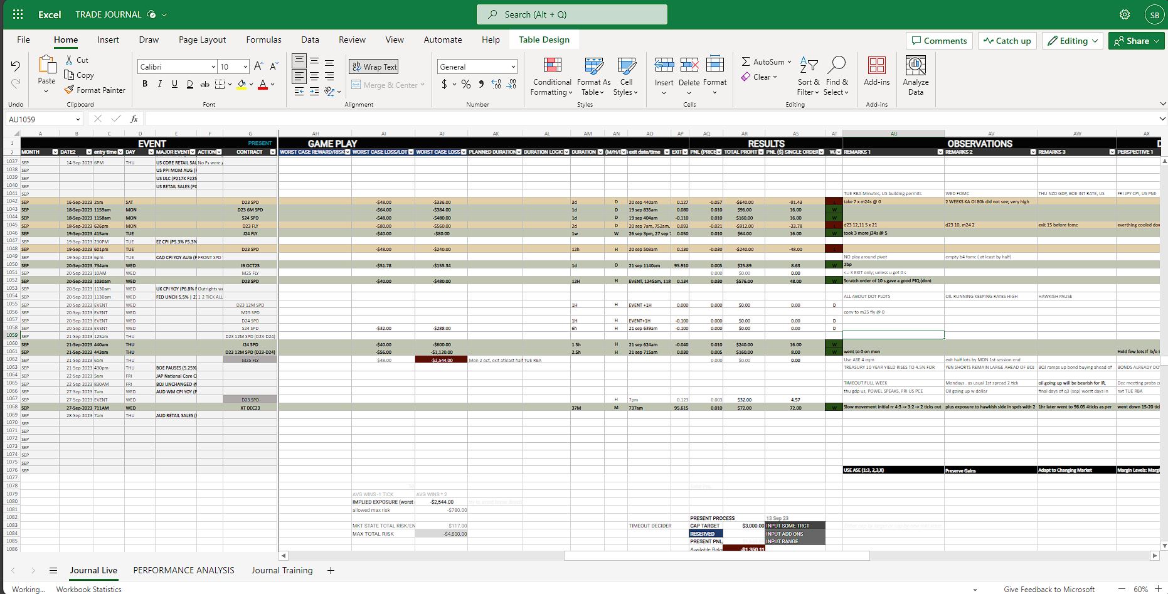Expand the formula bar chevron
The width and height of the screenshot is (1168, 594).
tap(1162, 119)
